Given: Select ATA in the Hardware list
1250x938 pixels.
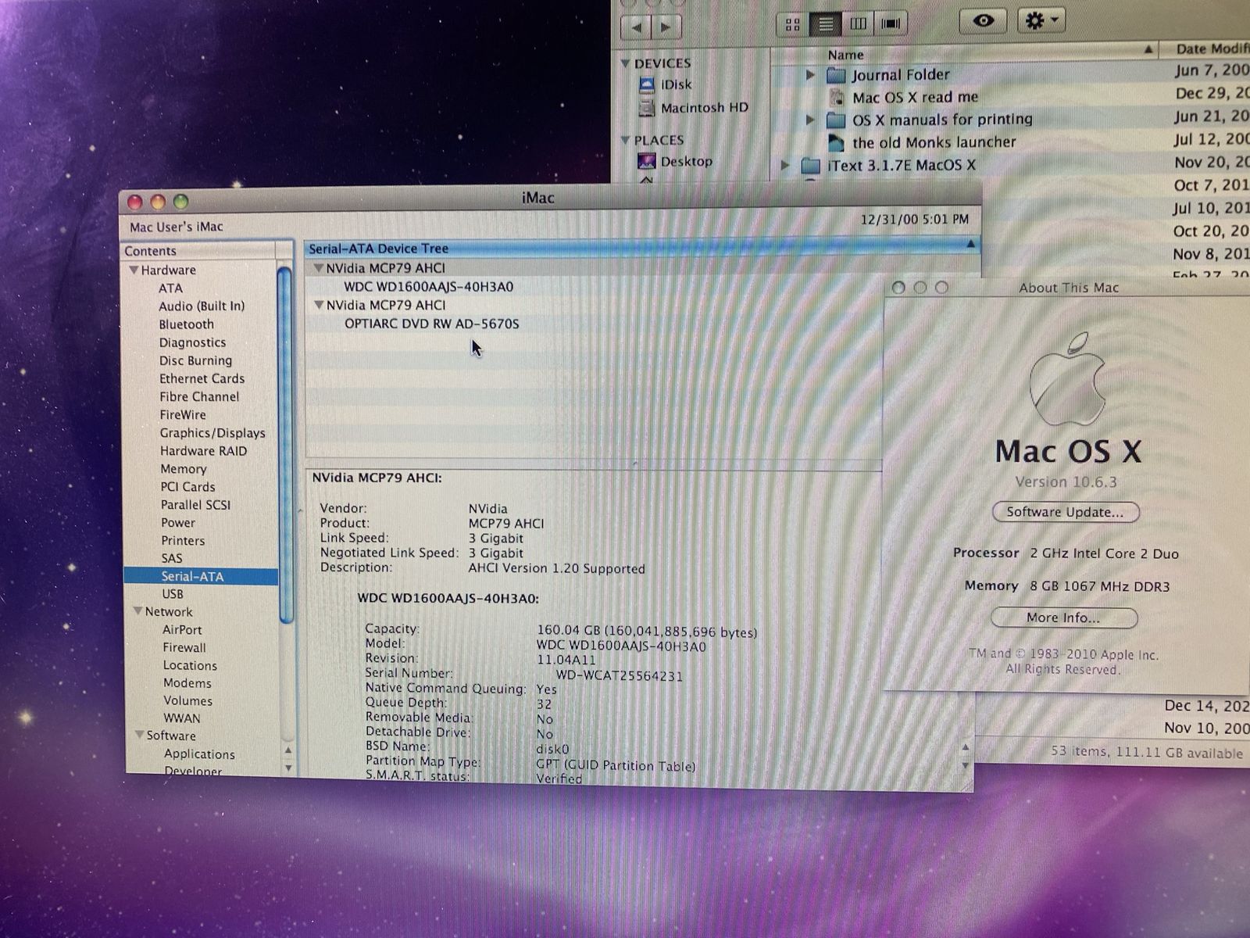Looking at the screenshot, I should point(170,288).
